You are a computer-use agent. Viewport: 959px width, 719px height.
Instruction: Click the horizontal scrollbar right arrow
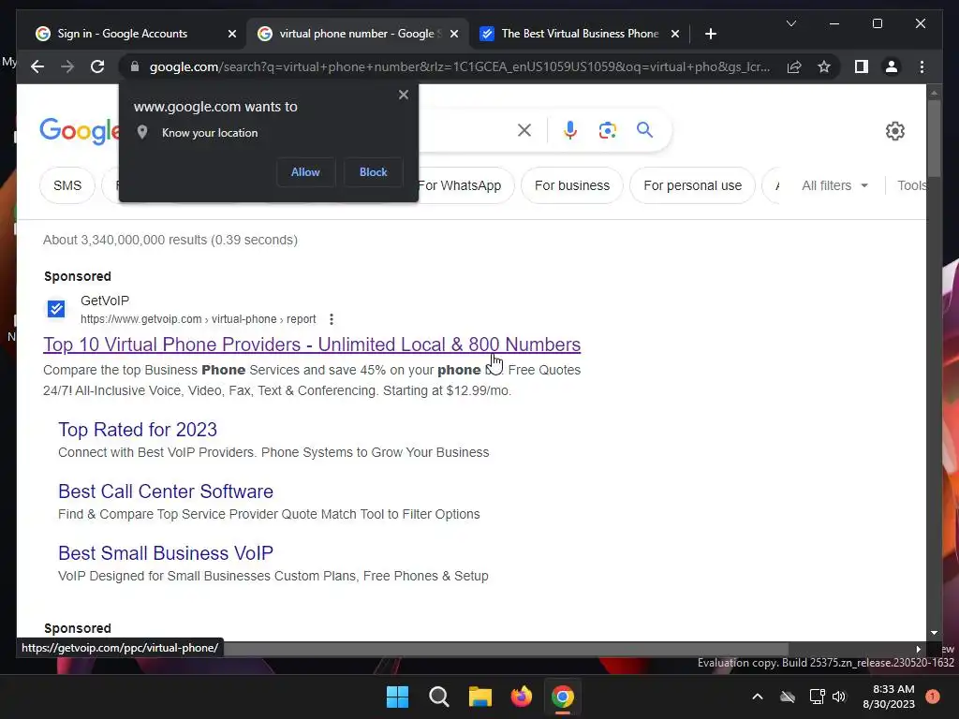pyautogui.click(x=918, y=650)
